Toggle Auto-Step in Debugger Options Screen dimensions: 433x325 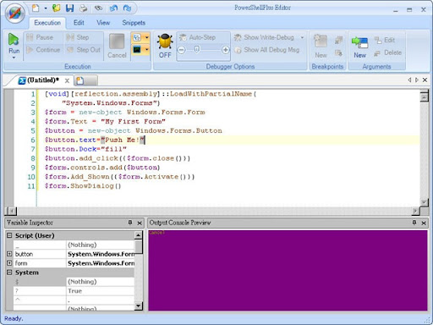(198, 37)
